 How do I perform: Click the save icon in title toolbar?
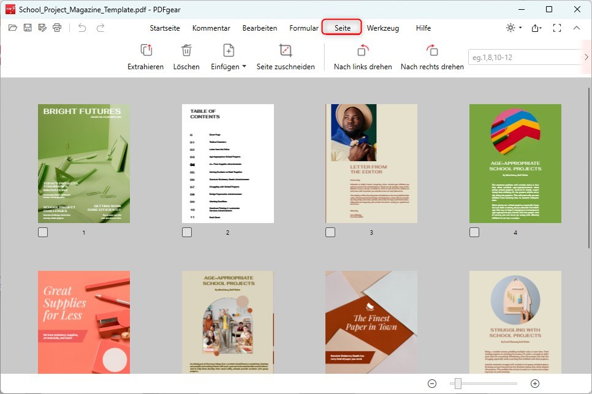[x=28, y=28]
